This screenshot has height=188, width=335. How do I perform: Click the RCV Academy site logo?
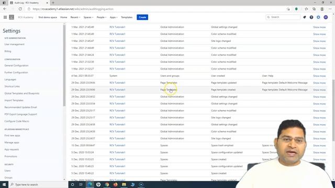(12, 17)
